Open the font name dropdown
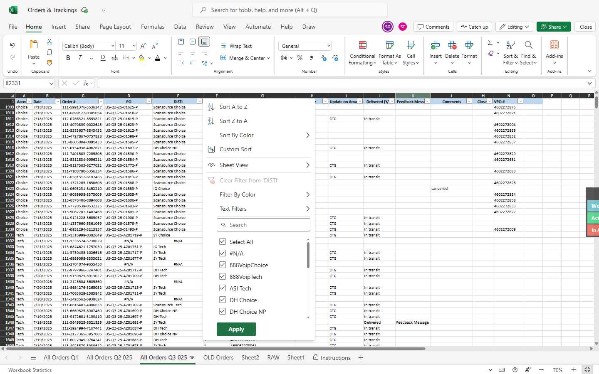 point(113,46)
